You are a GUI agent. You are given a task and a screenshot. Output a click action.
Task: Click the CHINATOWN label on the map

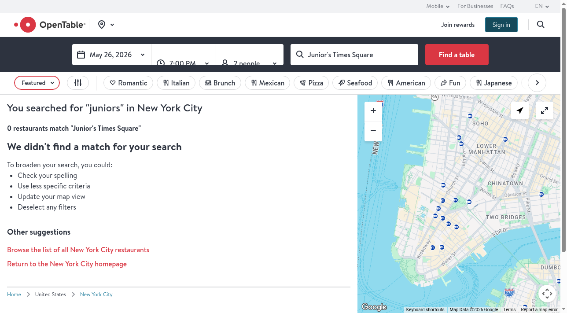point(505,184)
